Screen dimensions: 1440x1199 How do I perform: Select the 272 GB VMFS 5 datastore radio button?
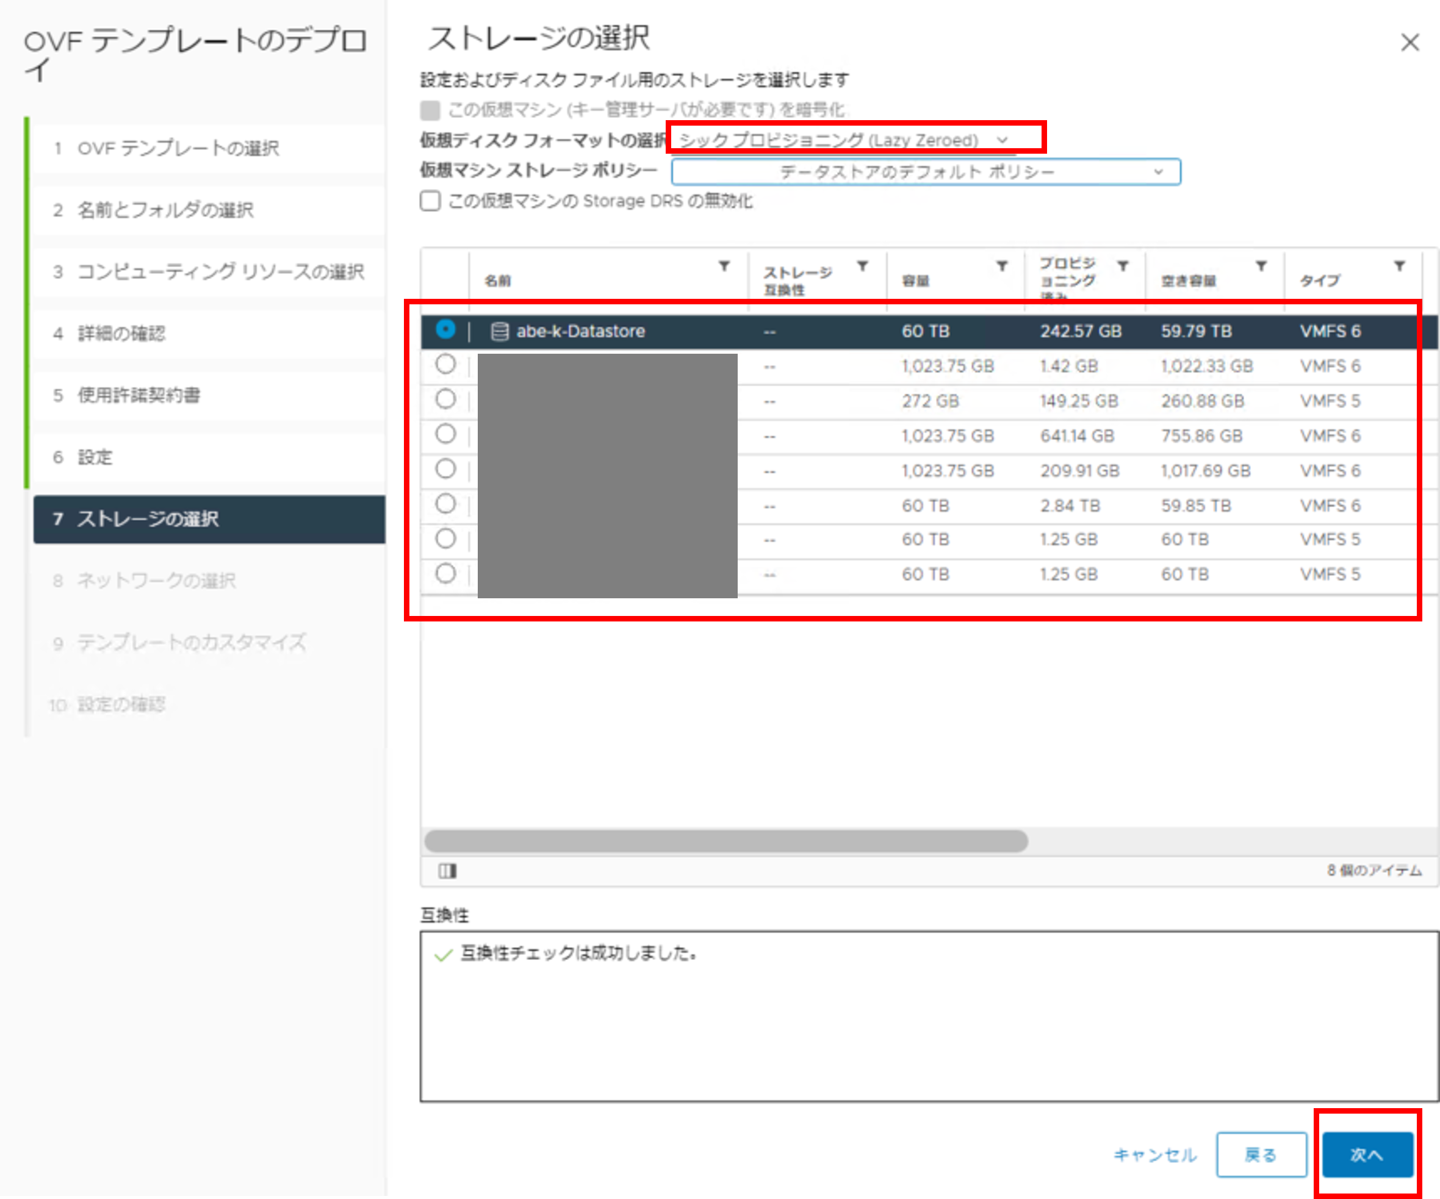point(445,399)
